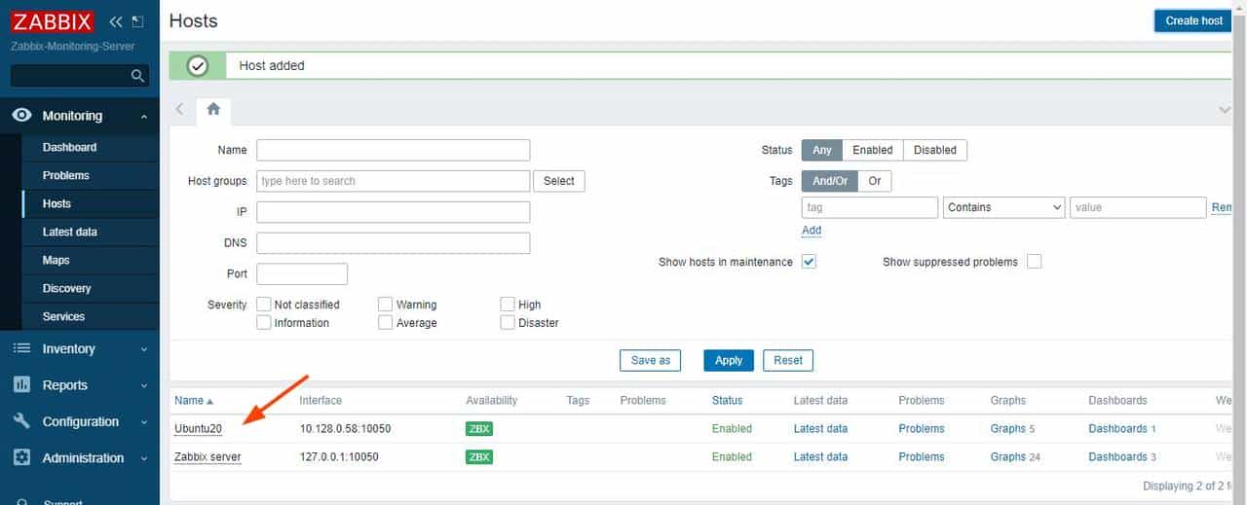
Task: Click the Zabbix logo
Action: 53,21
